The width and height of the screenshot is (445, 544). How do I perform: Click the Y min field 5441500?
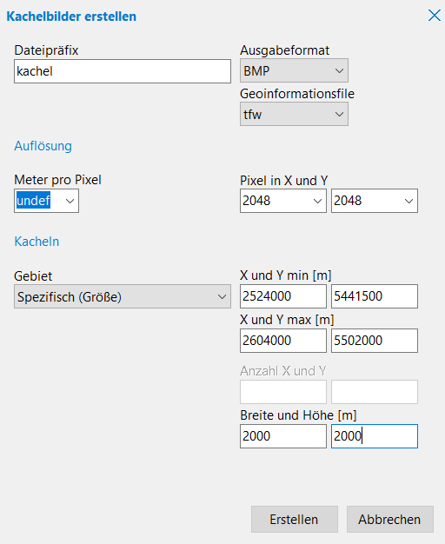[375, 296]
